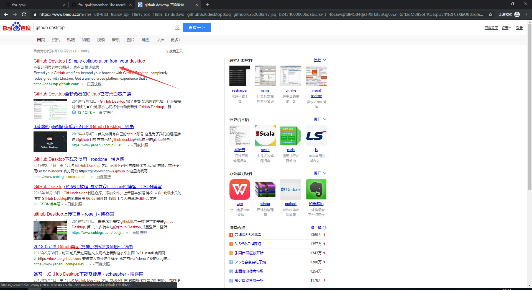Bookmark this page with the star icon
The image size is (532, 290).
pyautogui.click(x=491, y=14)
